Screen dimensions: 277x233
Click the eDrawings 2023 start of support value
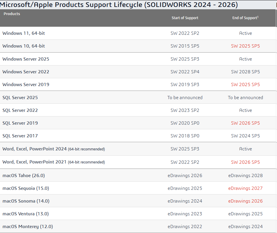[185, 214]
